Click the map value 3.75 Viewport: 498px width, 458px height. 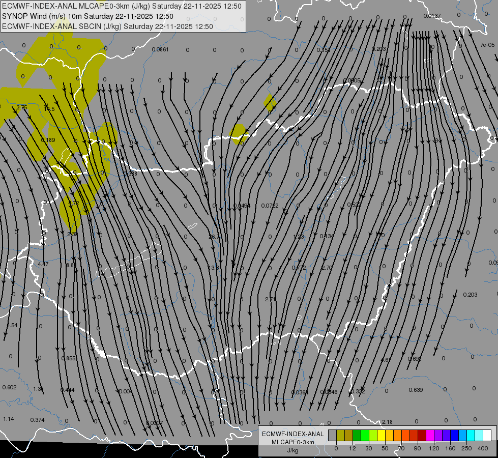click(21, 107)
